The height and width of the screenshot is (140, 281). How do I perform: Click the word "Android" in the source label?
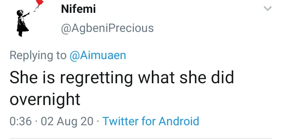(179, 121)
